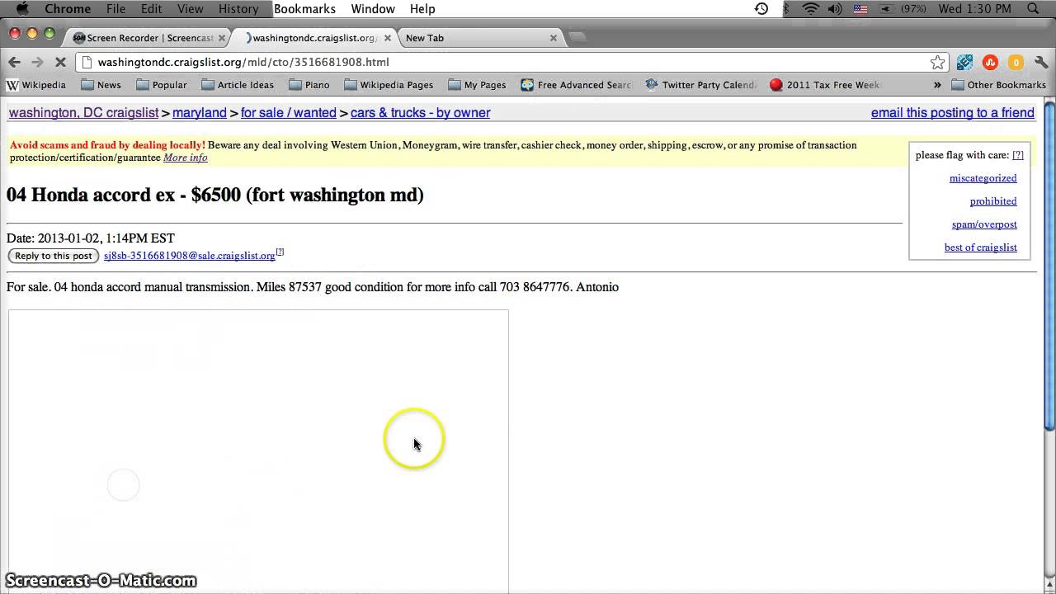
Task: Show hidden bookmarks with the chevron
Action: (x=937, y=85)
